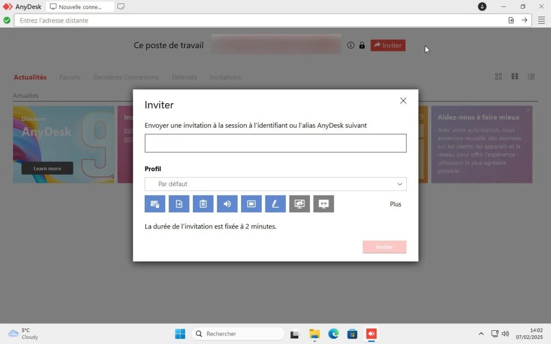Click the AnyDesk taskbar icon
551x344 pixels.
click(x=371, y=334)
